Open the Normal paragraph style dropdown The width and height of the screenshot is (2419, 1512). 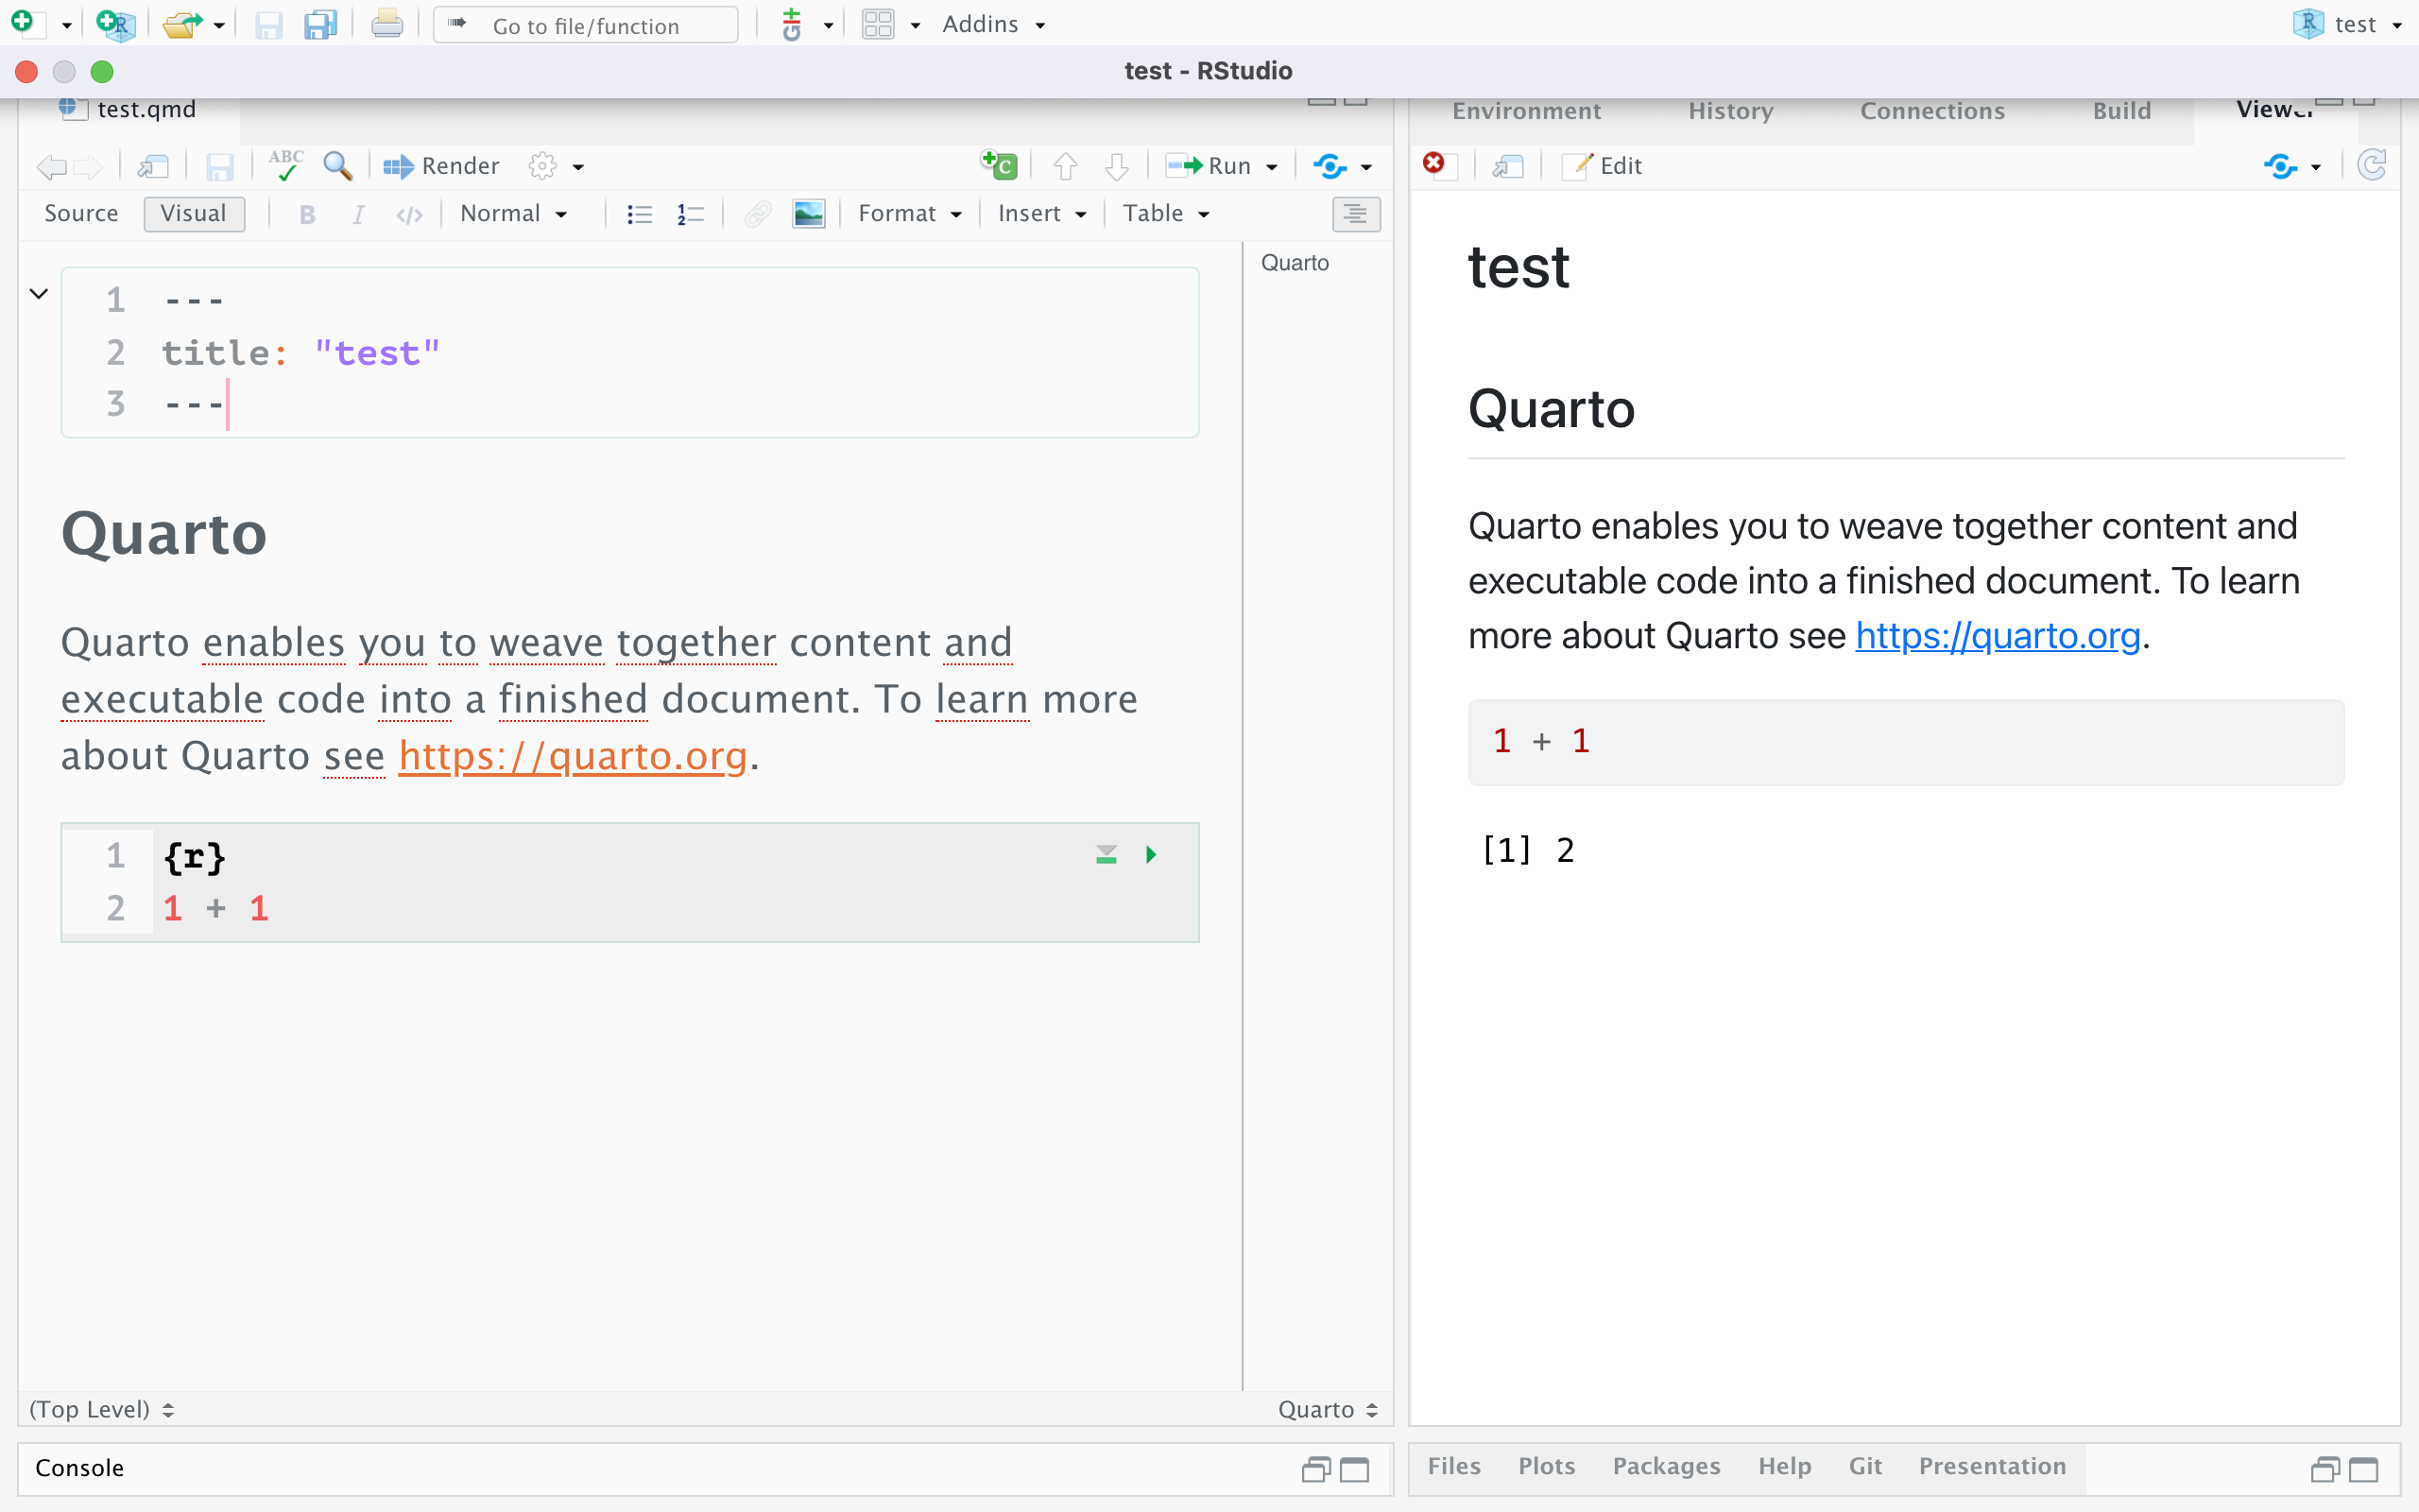point(514,213)
